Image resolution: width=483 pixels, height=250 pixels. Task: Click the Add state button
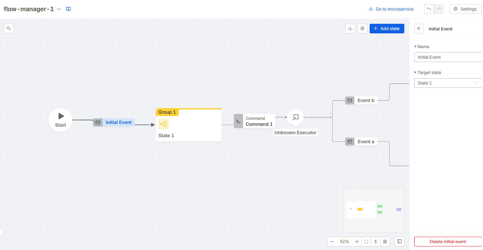387,29
